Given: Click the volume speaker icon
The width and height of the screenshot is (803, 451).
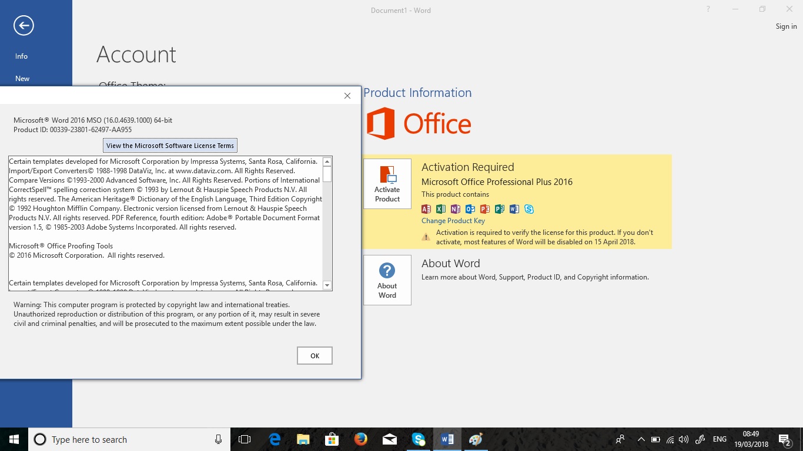Looking at the screenshot, I should coord(683,439).
